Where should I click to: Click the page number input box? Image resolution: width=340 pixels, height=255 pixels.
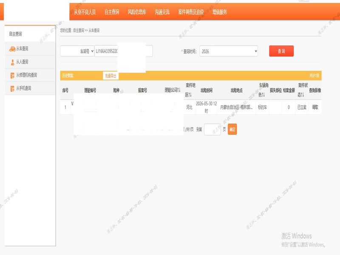pyautogui.click(x=212, y=130)
